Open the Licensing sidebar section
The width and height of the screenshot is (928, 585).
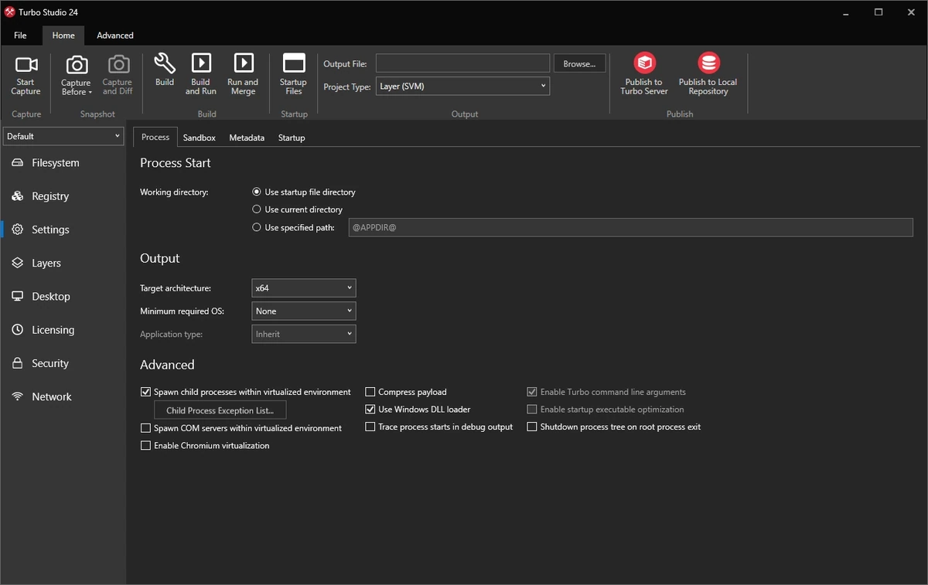coord(63,330)
